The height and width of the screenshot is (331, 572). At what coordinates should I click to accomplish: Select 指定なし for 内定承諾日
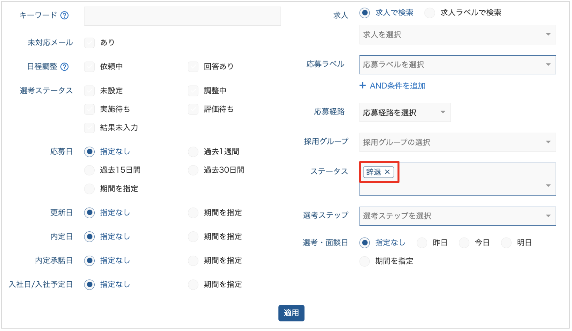[x=89, y=261]
